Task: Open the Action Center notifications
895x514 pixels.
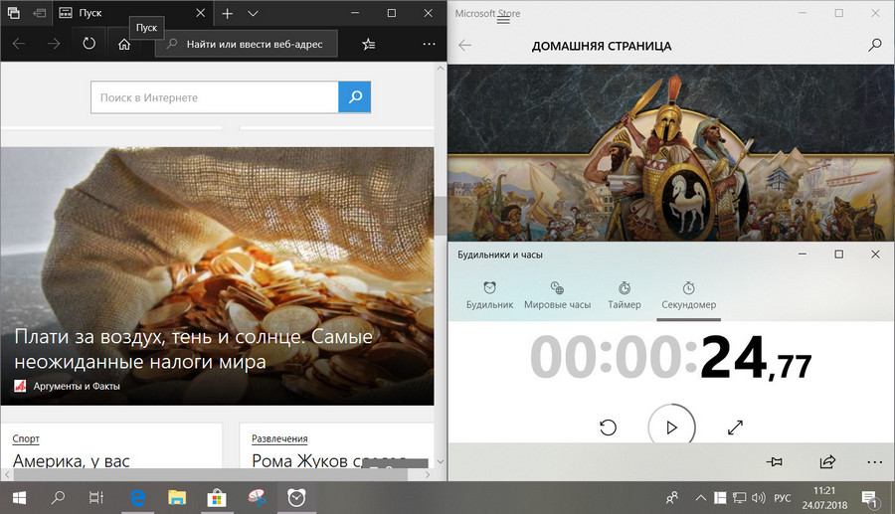Action: (869, 499)
